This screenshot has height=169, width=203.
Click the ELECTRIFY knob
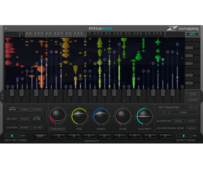point(145,116)
